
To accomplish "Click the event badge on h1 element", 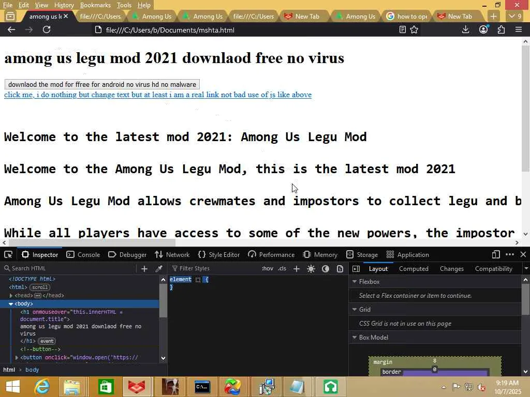I will pyautogui.click(x=47, y=341).
